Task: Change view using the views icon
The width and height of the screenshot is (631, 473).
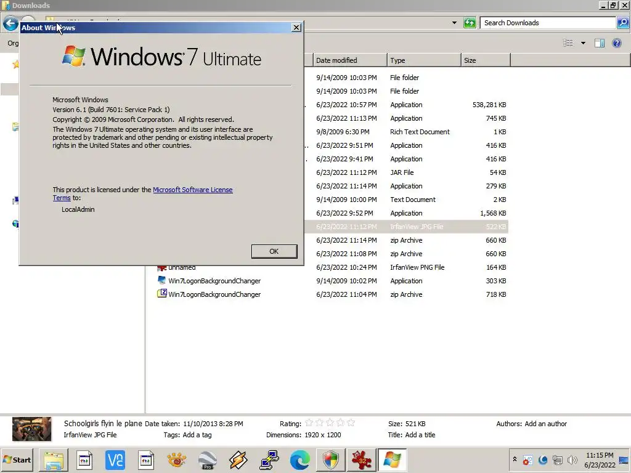Action: tap(568, 43)
